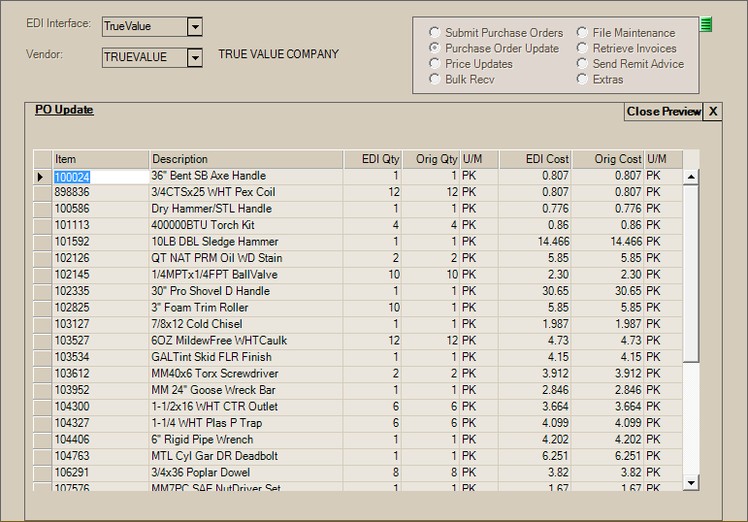Click description QT NAT PRM Oil WD Stain
Image resolution: width=748 pixels, height=522 pixels.
[x=216, y=258]
